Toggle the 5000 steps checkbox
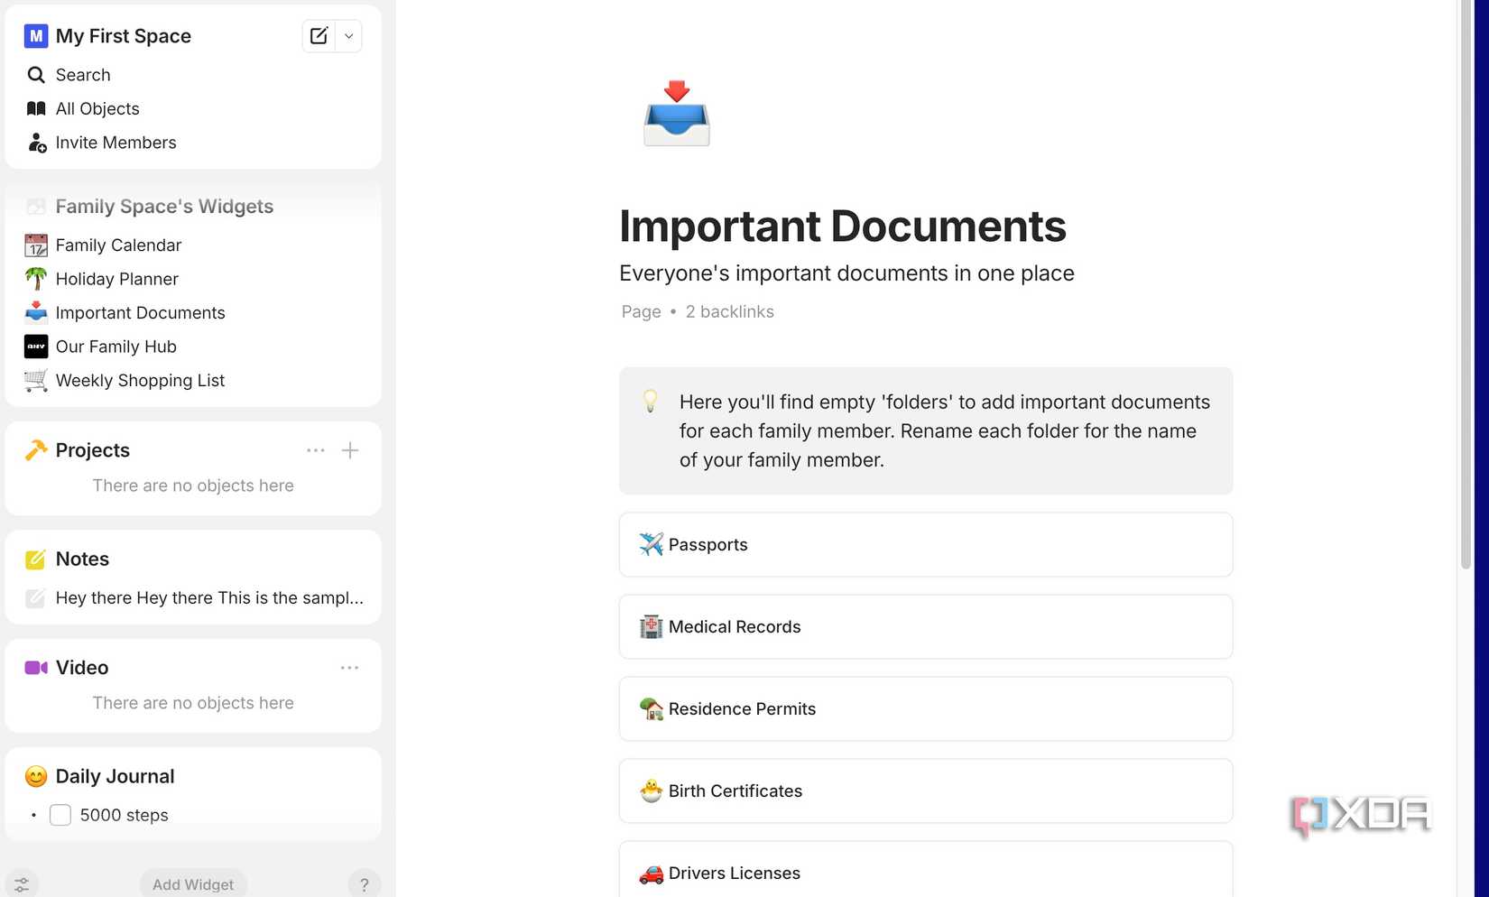Viewport: 1489px width, 897px height. tap(60, 814)
